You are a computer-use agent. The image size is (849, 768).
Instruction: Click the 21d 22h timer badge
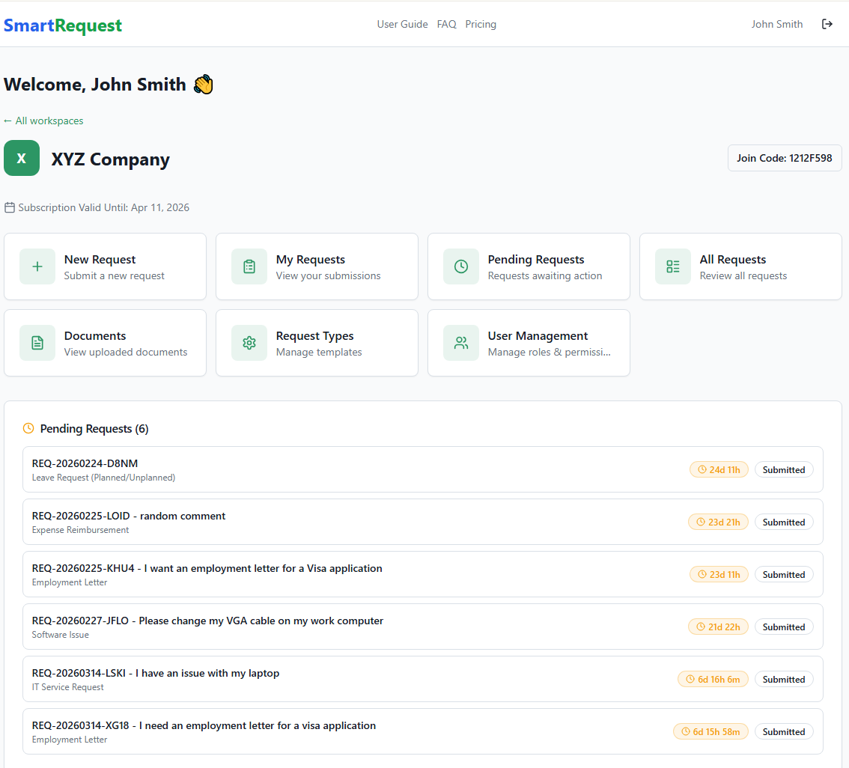pos(718,627)
